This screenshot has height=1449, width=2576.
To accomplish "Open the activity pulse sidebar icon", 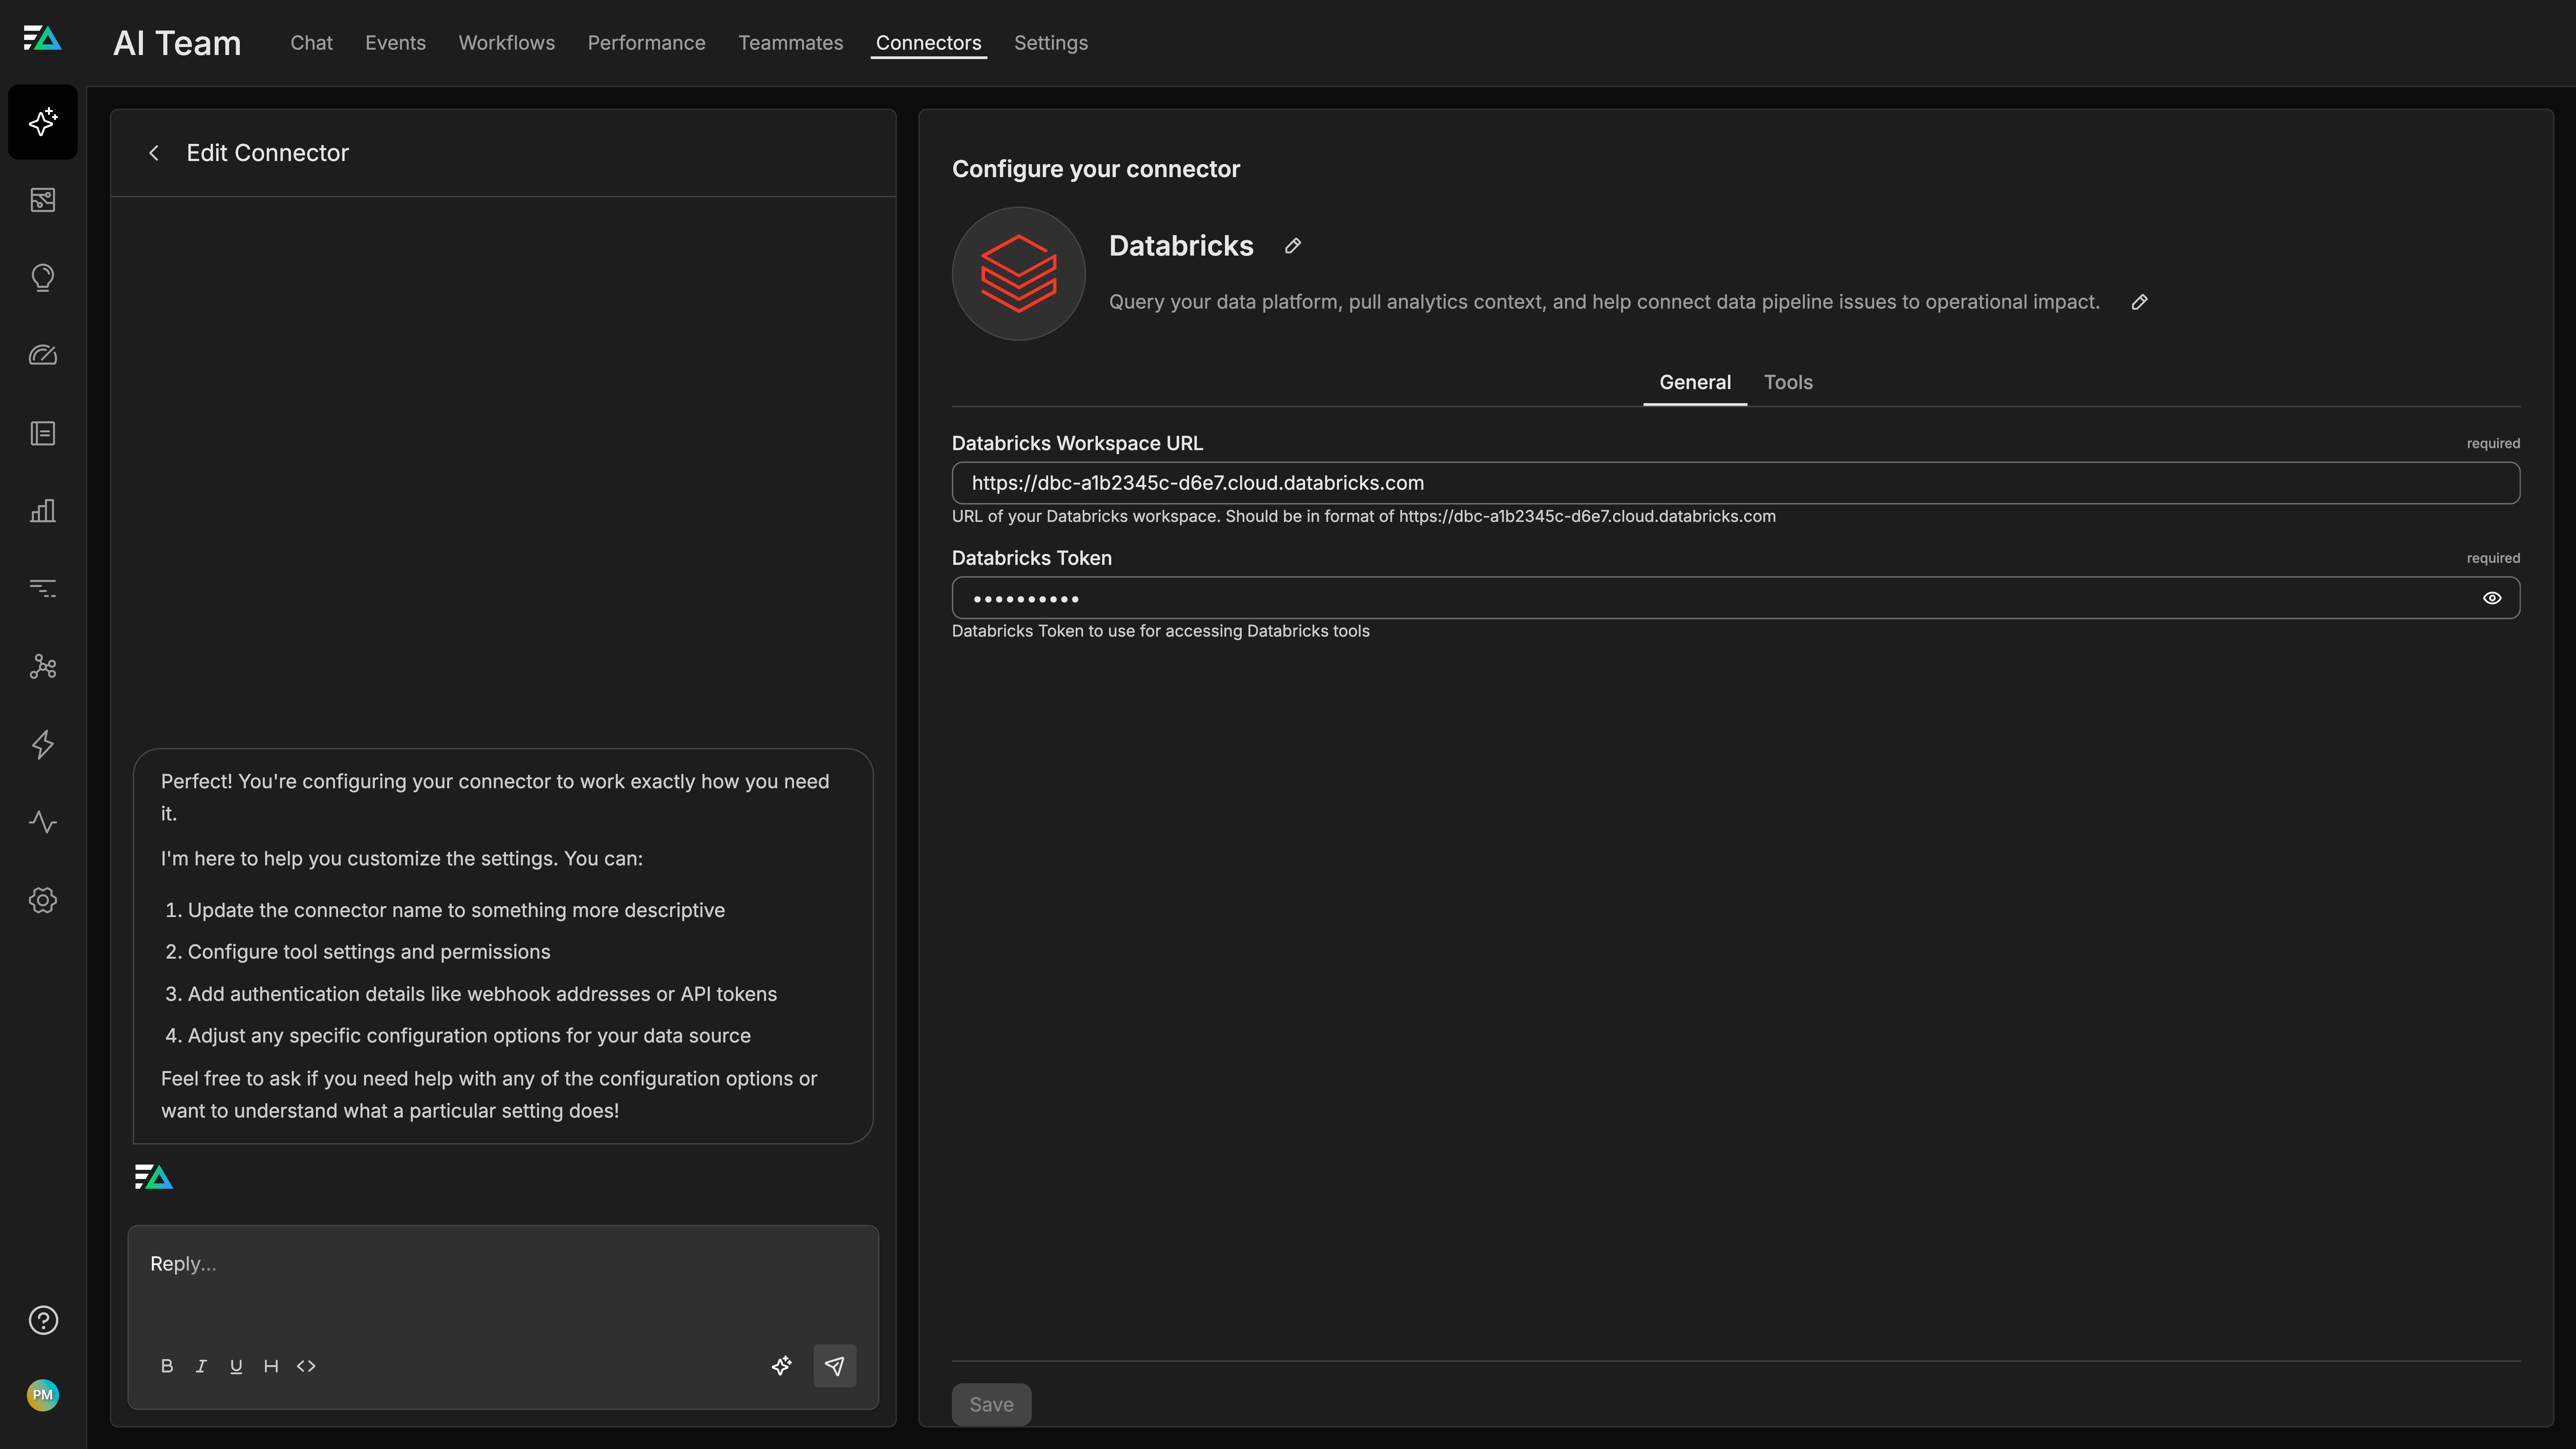I will [43, 822].
